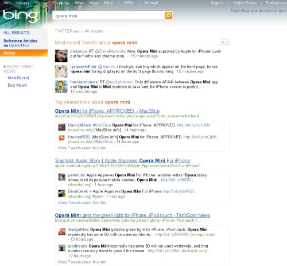This screenshot has height=266, width=287.
Task: Choose Best Match tweet view
Action: click(17, 85)
